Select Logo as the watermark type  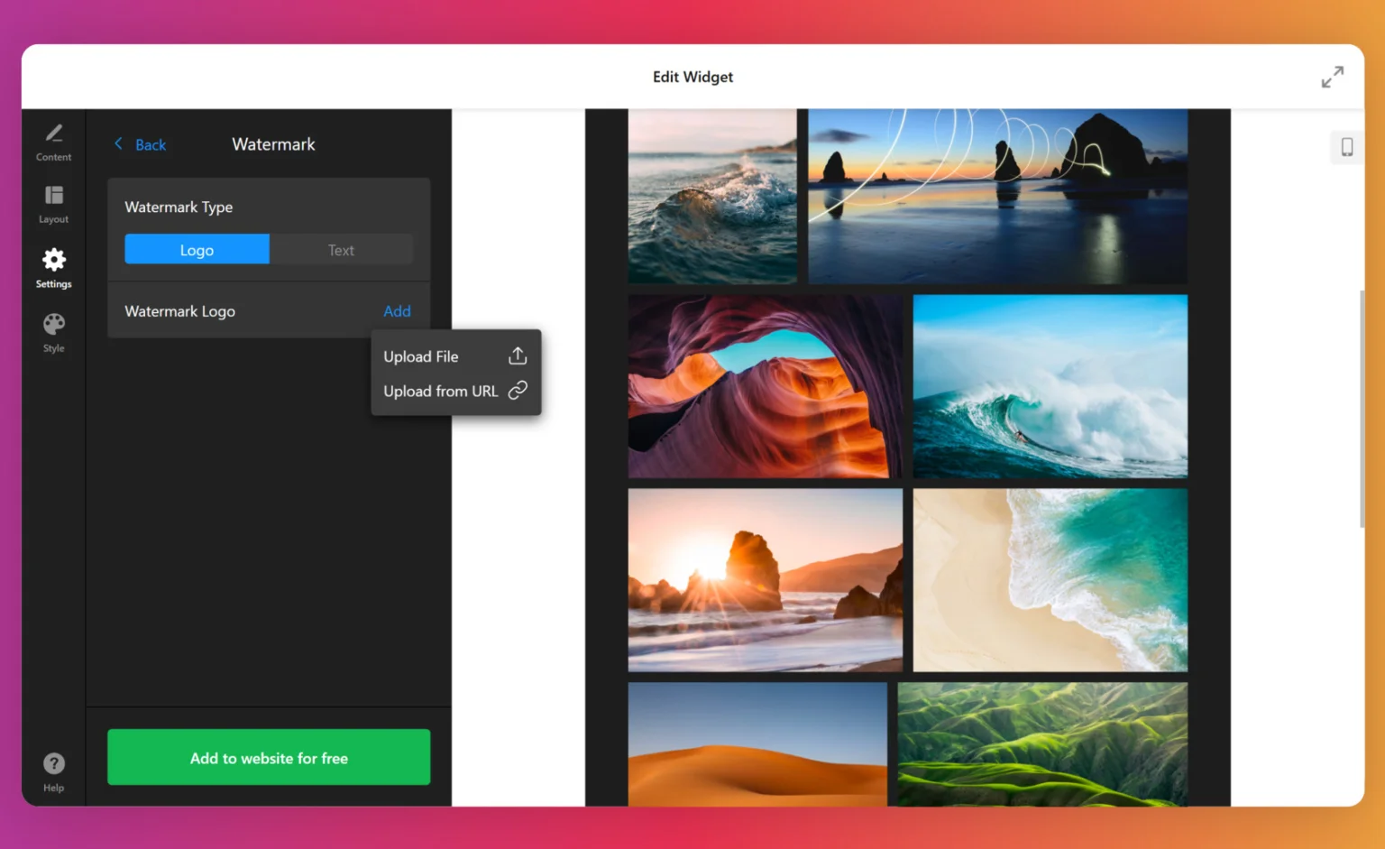tap(197, 249)
